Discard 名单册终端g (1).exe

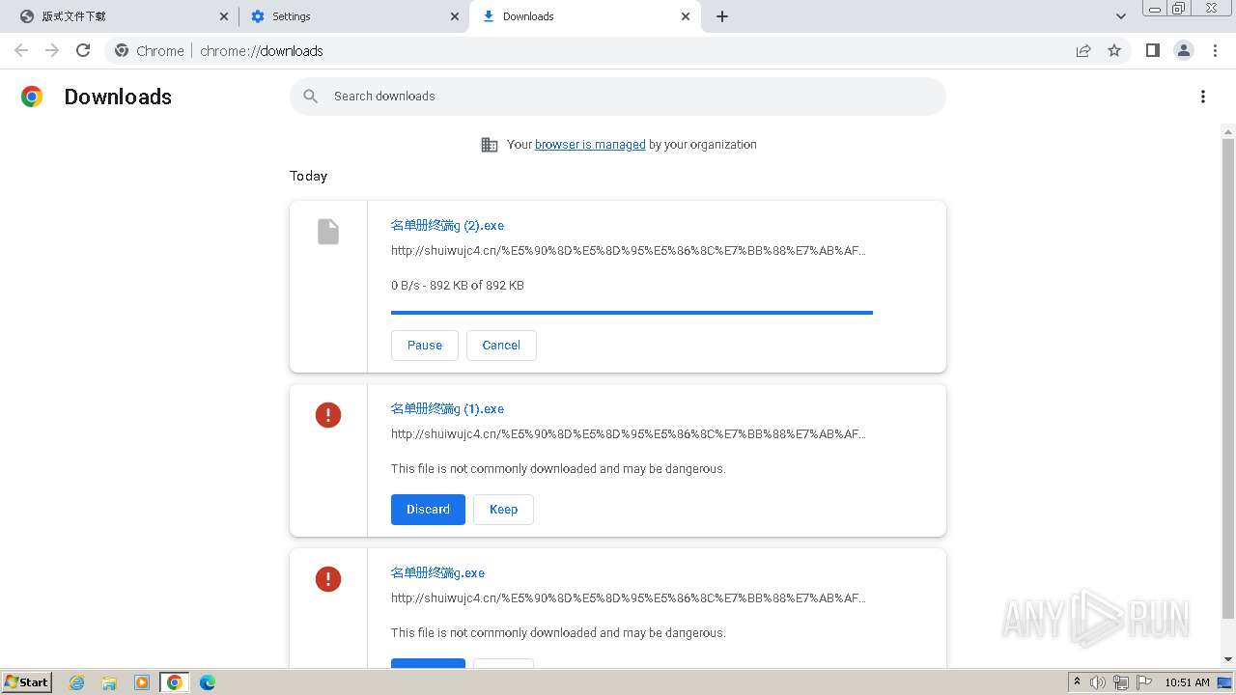click(428, 509)
